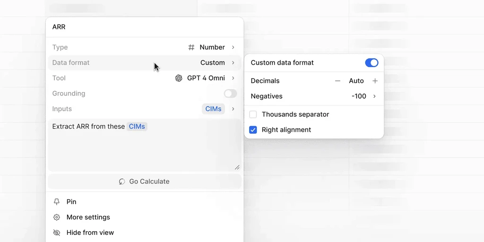Click the Pin pushpin icon
The image size is (484, 242).
tap(57, 201)
